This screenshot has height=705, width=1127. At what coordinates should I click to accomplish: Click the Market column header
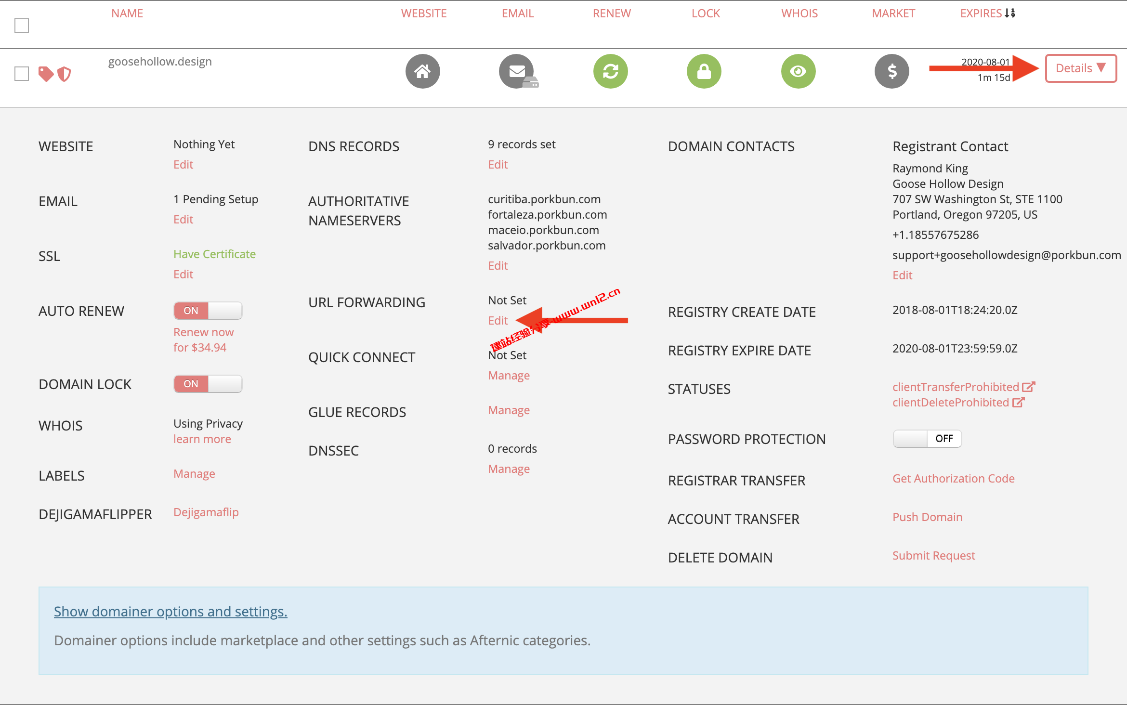[x=893, y=13]
